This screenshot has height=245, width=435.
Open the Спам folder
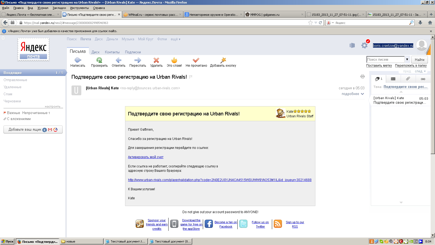pyautogui.click(x=8, y=94)
